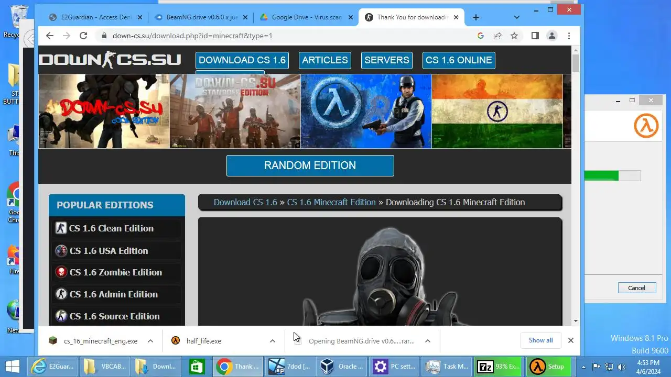Follow the Download CS 1.6 breadcrumb link
This screenshot has height=377, width=671.
click(x=245, y=202)
